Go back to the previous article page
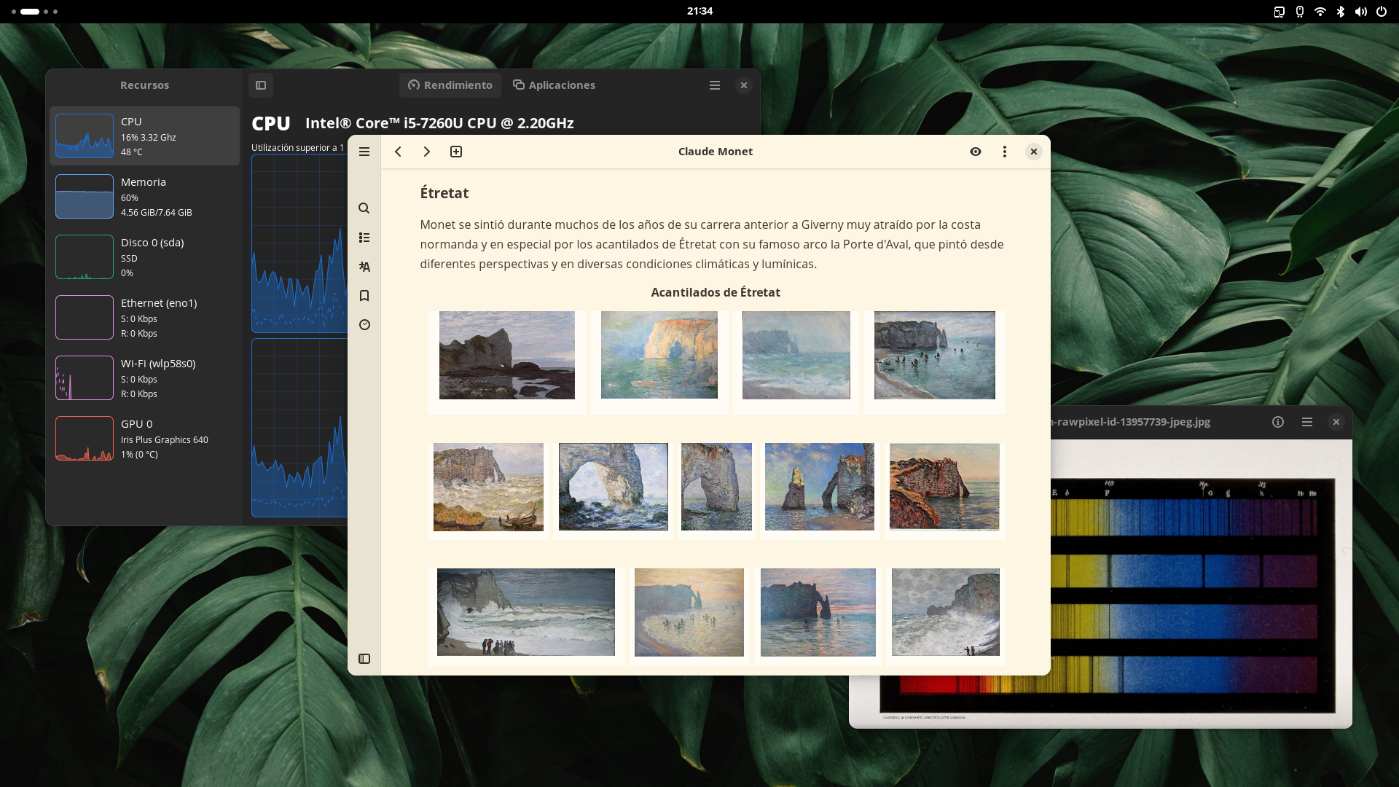 click(x=398, y=152)
